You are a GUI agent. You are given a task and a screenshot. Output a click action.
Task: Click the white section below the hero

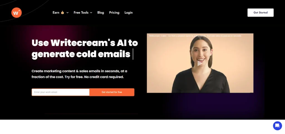click(136, 127)
